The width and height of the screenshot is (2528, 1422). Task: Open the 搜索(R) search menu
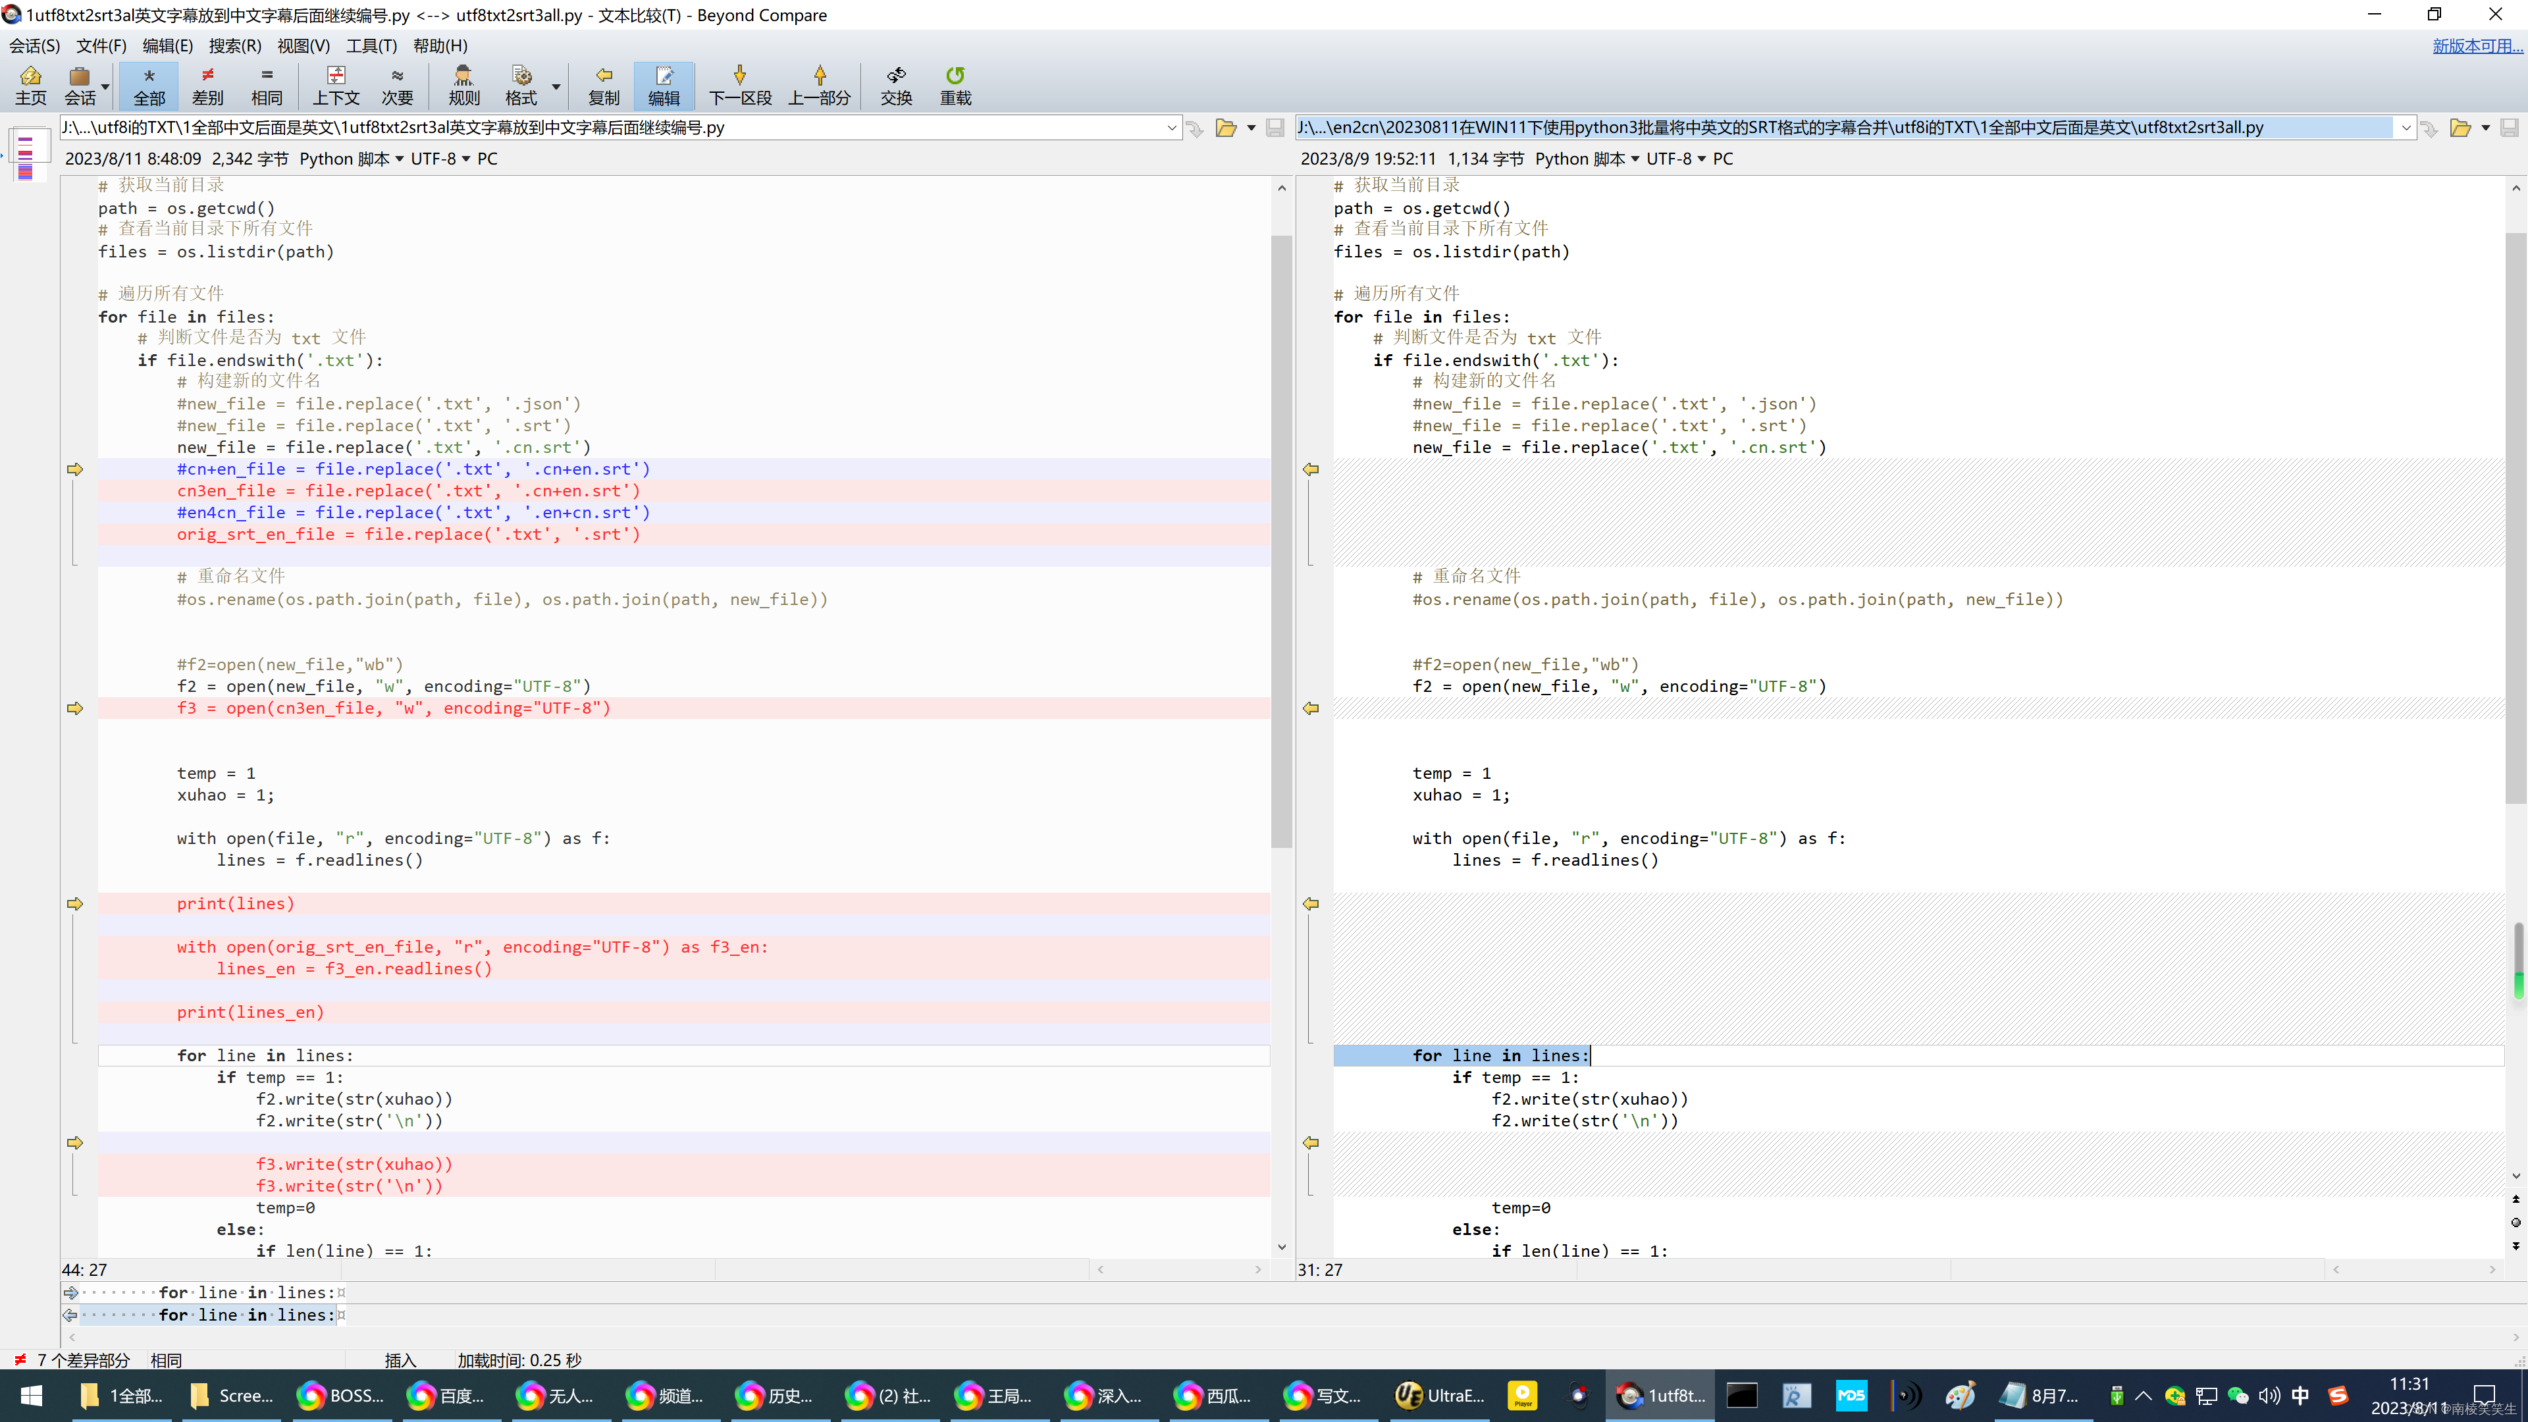234,45
